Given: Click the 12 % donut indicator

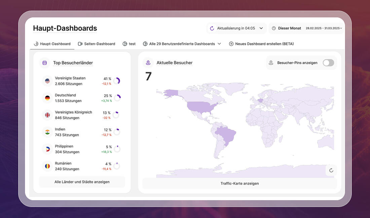Looking at the screenshot, I should point(117,132).
